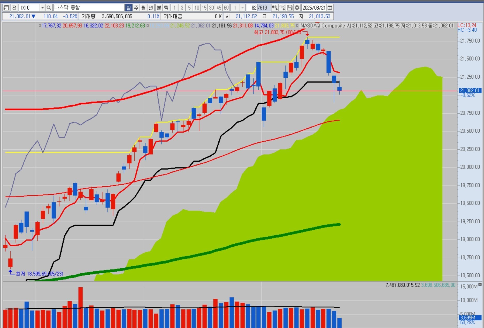Click the candle count field showing 82

pyautogui.click(x=252, y=8)
